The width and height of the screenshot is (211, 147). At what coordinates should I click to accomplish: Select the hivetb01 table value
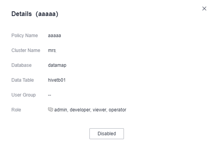coord(57,80)
